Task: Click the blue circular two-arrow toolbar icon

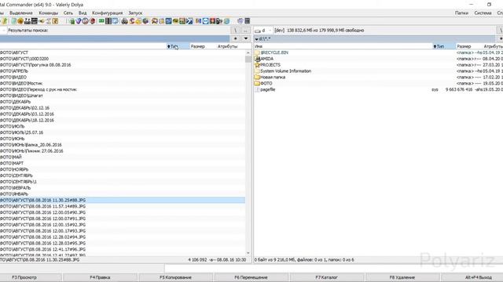Action: tap(205, 21)
